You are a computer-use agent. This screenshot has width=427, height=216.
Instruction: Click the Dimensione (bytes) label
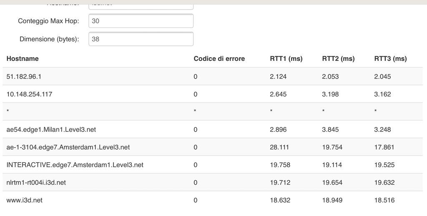[49, 39]
